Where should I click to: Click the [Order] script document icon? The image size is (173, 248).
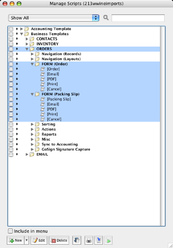43,69
